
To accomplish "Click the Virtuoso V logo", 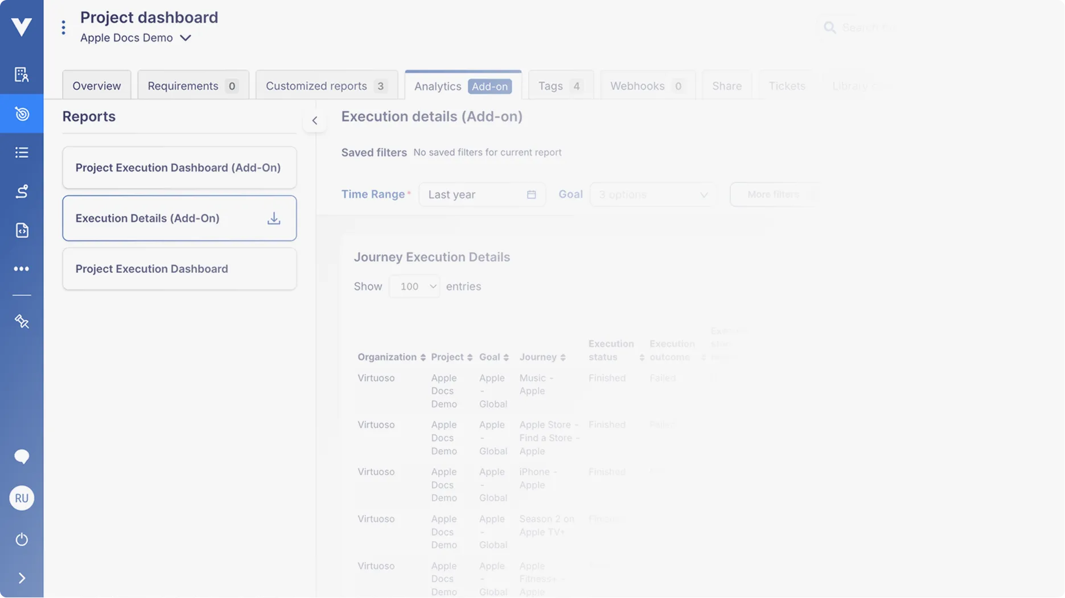I will 22,26.
